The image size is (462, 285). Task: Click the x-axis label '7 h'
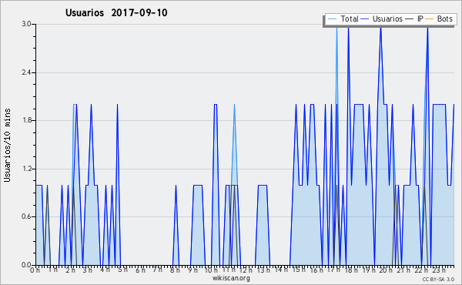pos(157,270)
